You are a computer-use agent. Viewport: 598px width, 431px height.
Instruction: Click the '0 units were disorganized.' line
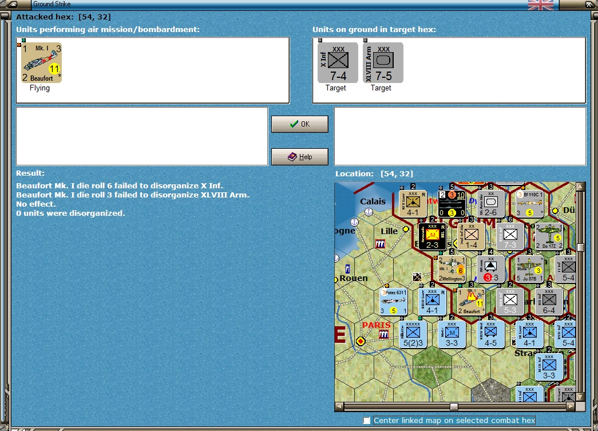(70, 213)
